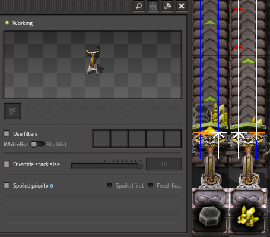This screenshot has height=237, width=270.
Task: Click the Spoiled priority info icon
Action: tap(52, 186)
